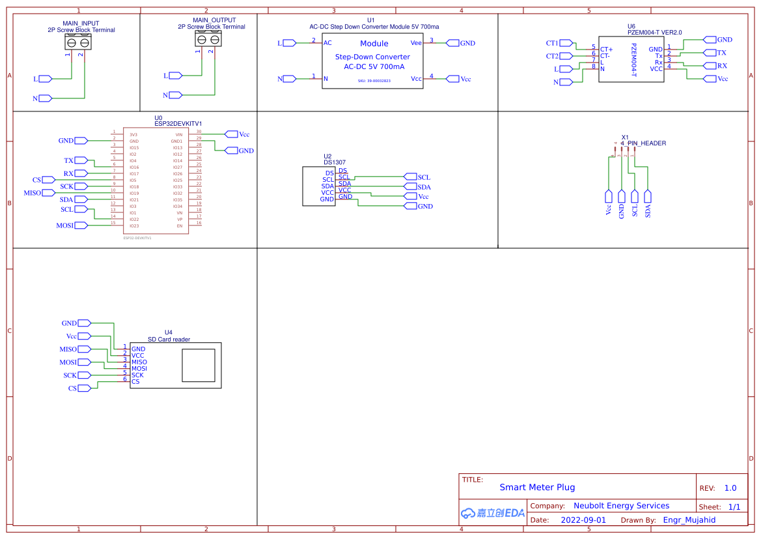Click the PZEM004-T VER2.0 module symbol
The width and height of the screenshot is (761, 539).
pos(630,61)
